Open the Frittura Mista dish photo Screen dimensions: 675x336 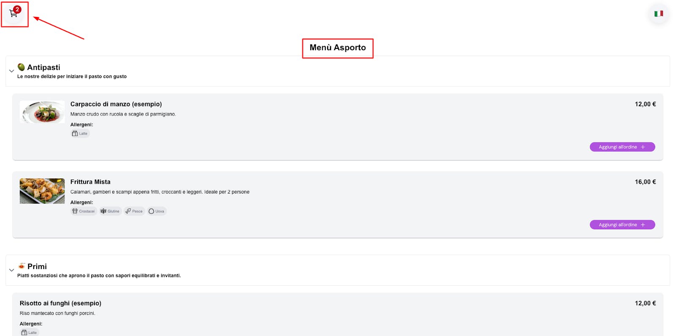tap(42, 191)
